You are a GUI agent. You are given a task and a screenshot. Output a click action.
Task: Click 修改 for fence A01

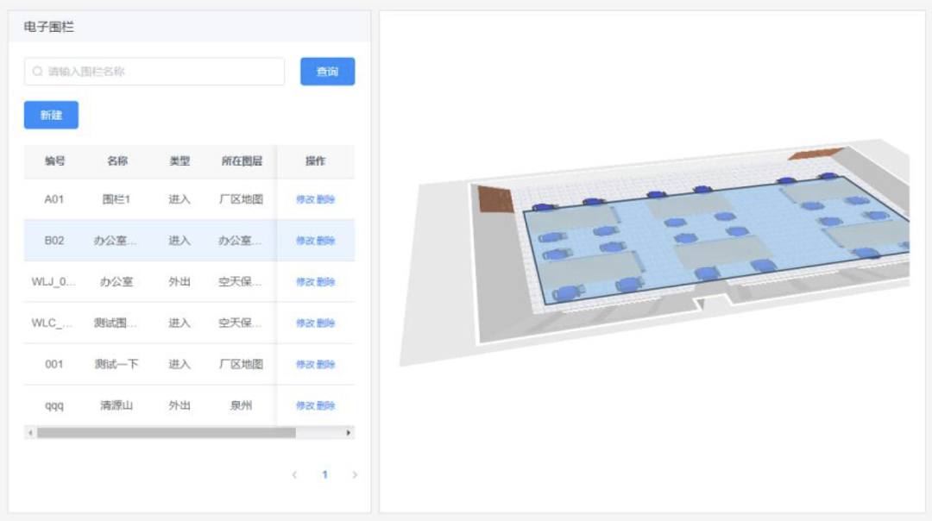click(305, 199)
